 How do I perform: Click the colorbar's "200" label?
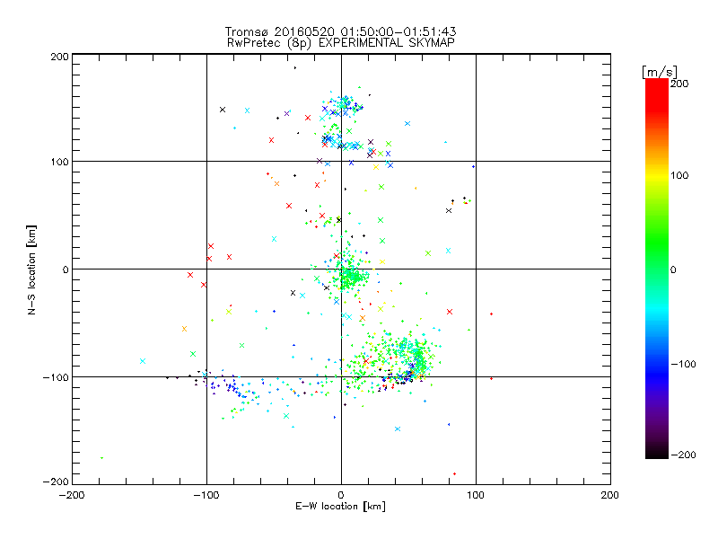pos(679,84)
